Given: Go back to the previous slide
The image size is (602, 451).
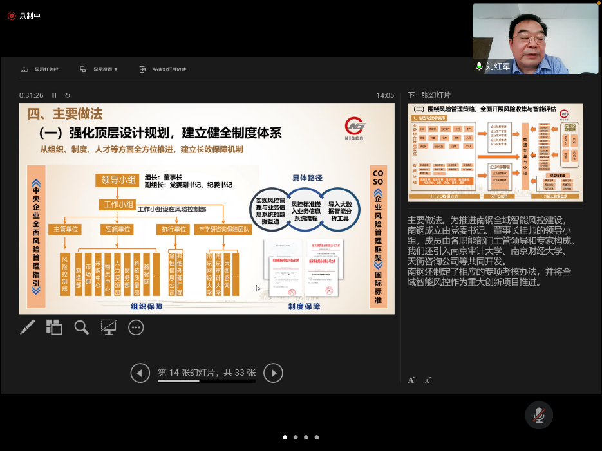Looking at the screenshot, I should tap(140, 373).
